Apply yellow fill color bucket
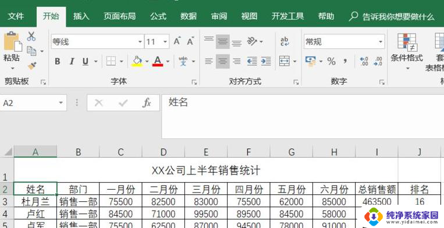444x228 pixels. tap(137, 61)
